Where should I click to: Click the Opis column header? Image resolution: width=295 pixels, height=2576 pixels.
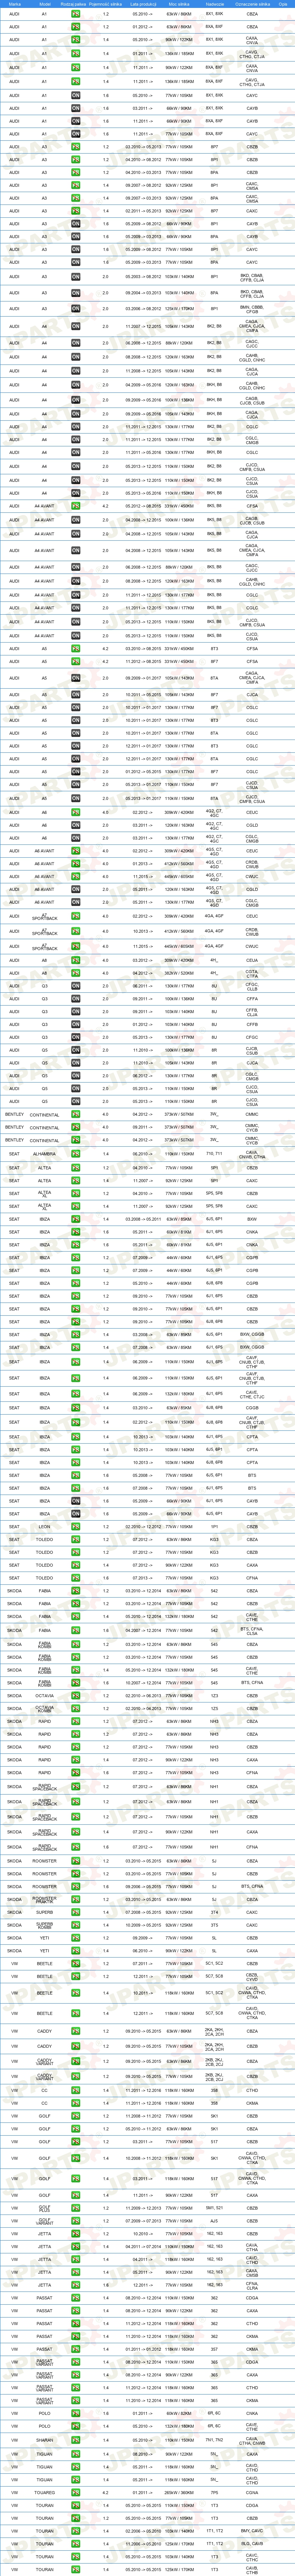point(283,4)
